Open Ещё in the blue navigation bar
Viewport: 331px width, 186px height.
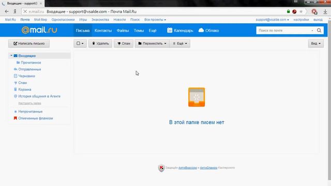click(153, 30)
